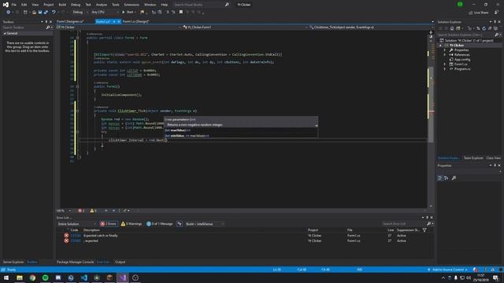Pin the Toolbox panel with auto-hide icon
This screenshot has height=283, width=504.
point(46,22)
